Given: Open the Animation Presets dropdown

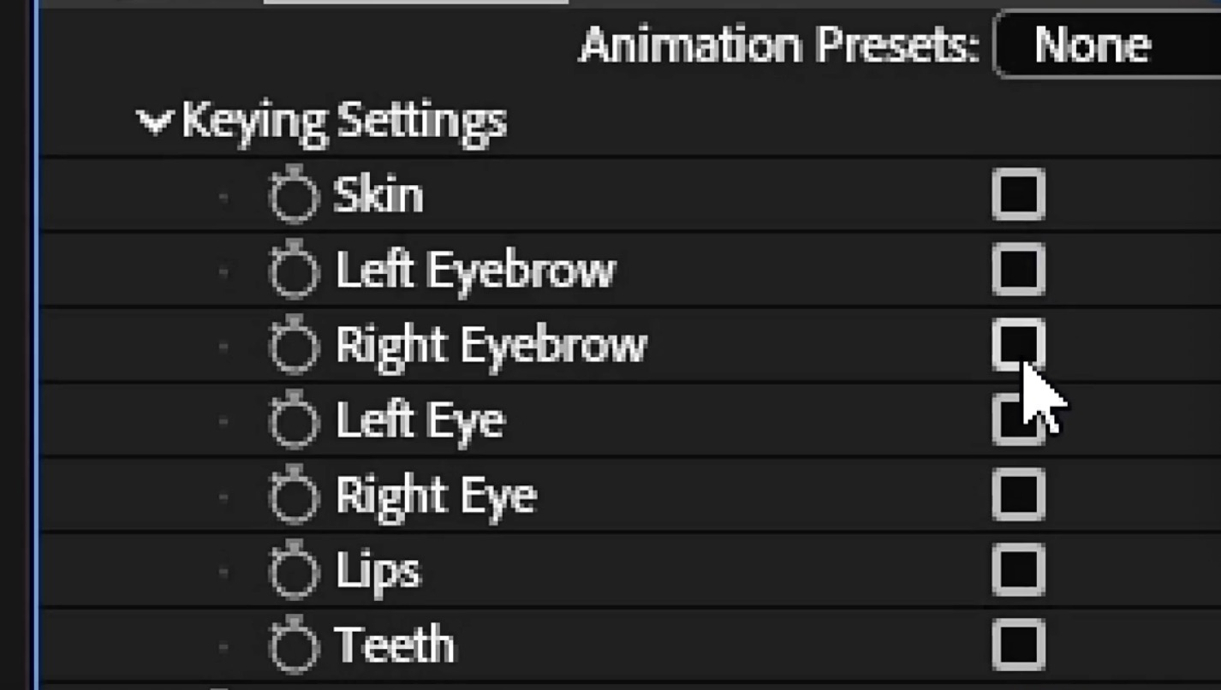Looking at the screenshot, I should (x=1105, y=45).
